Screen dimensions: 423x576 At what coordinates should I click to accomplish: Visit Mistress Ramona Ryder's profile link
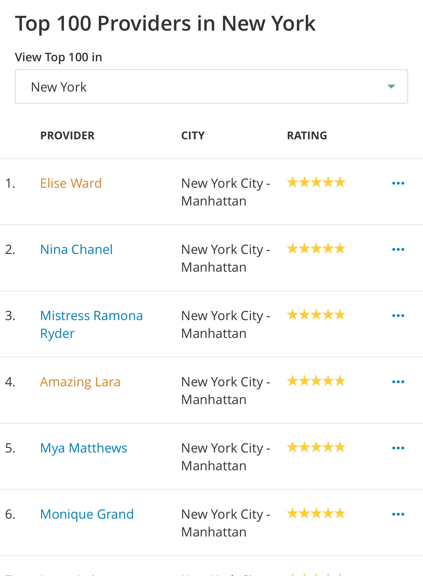[x=92, y=324]
